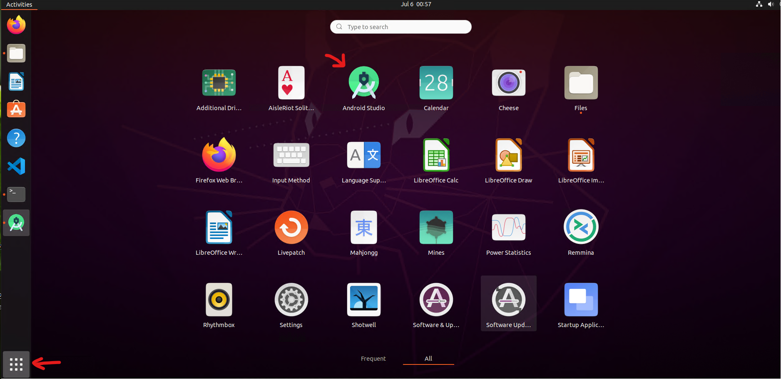This screenshot has width=781, height=379.
Task: Open AisleRiot Solitaire game
Action: click(291, 89)
